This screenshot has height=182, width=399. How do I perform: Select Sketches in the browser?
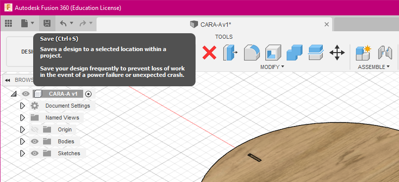pyautogui.click(x=69, y=153)
